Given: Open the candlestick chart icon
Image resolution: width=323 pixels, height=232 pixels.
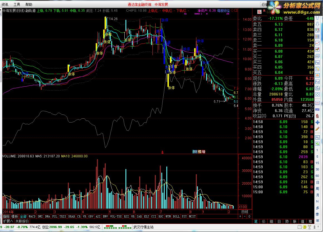Looking at the screenshot, I should (x=317, y=49).
